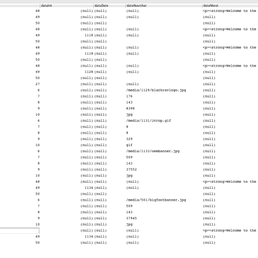Select the cell containing 8398
This screenshot has height=258, width=258.
(130, 108)
